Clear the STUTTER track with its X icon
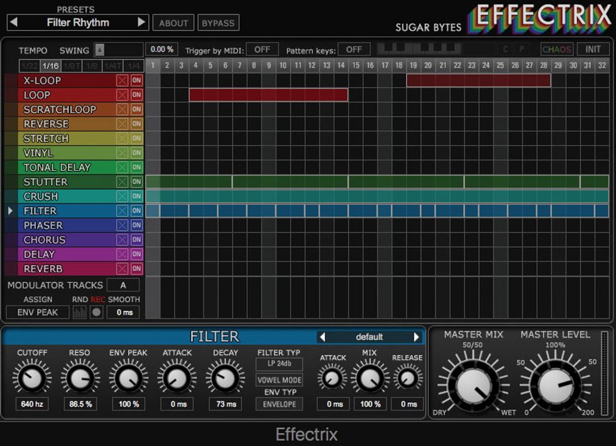Screen dimensions: 616x446 click(122, 182)
